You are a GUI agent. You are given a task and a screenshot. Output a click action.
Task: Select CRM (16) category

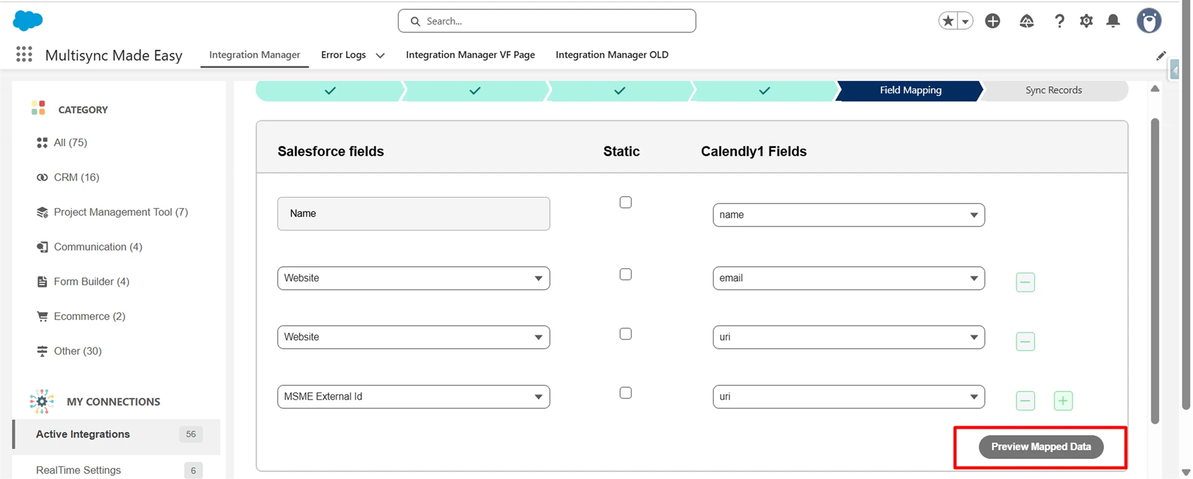[x=76, y=177]
